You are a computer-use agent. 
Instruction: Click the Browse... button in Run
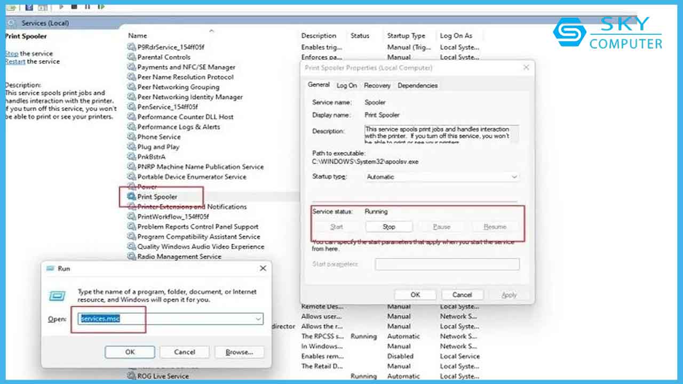pos(239,352)
